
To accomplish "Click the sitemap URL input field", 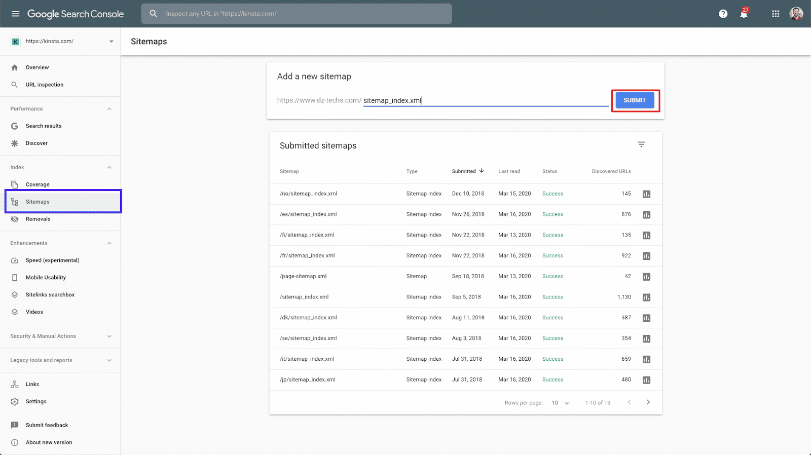I will click(486, 100).
